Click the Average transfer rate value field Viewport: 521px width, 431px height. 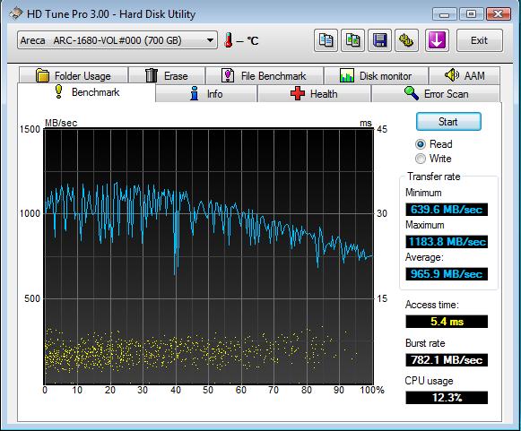tap(447, 274)
